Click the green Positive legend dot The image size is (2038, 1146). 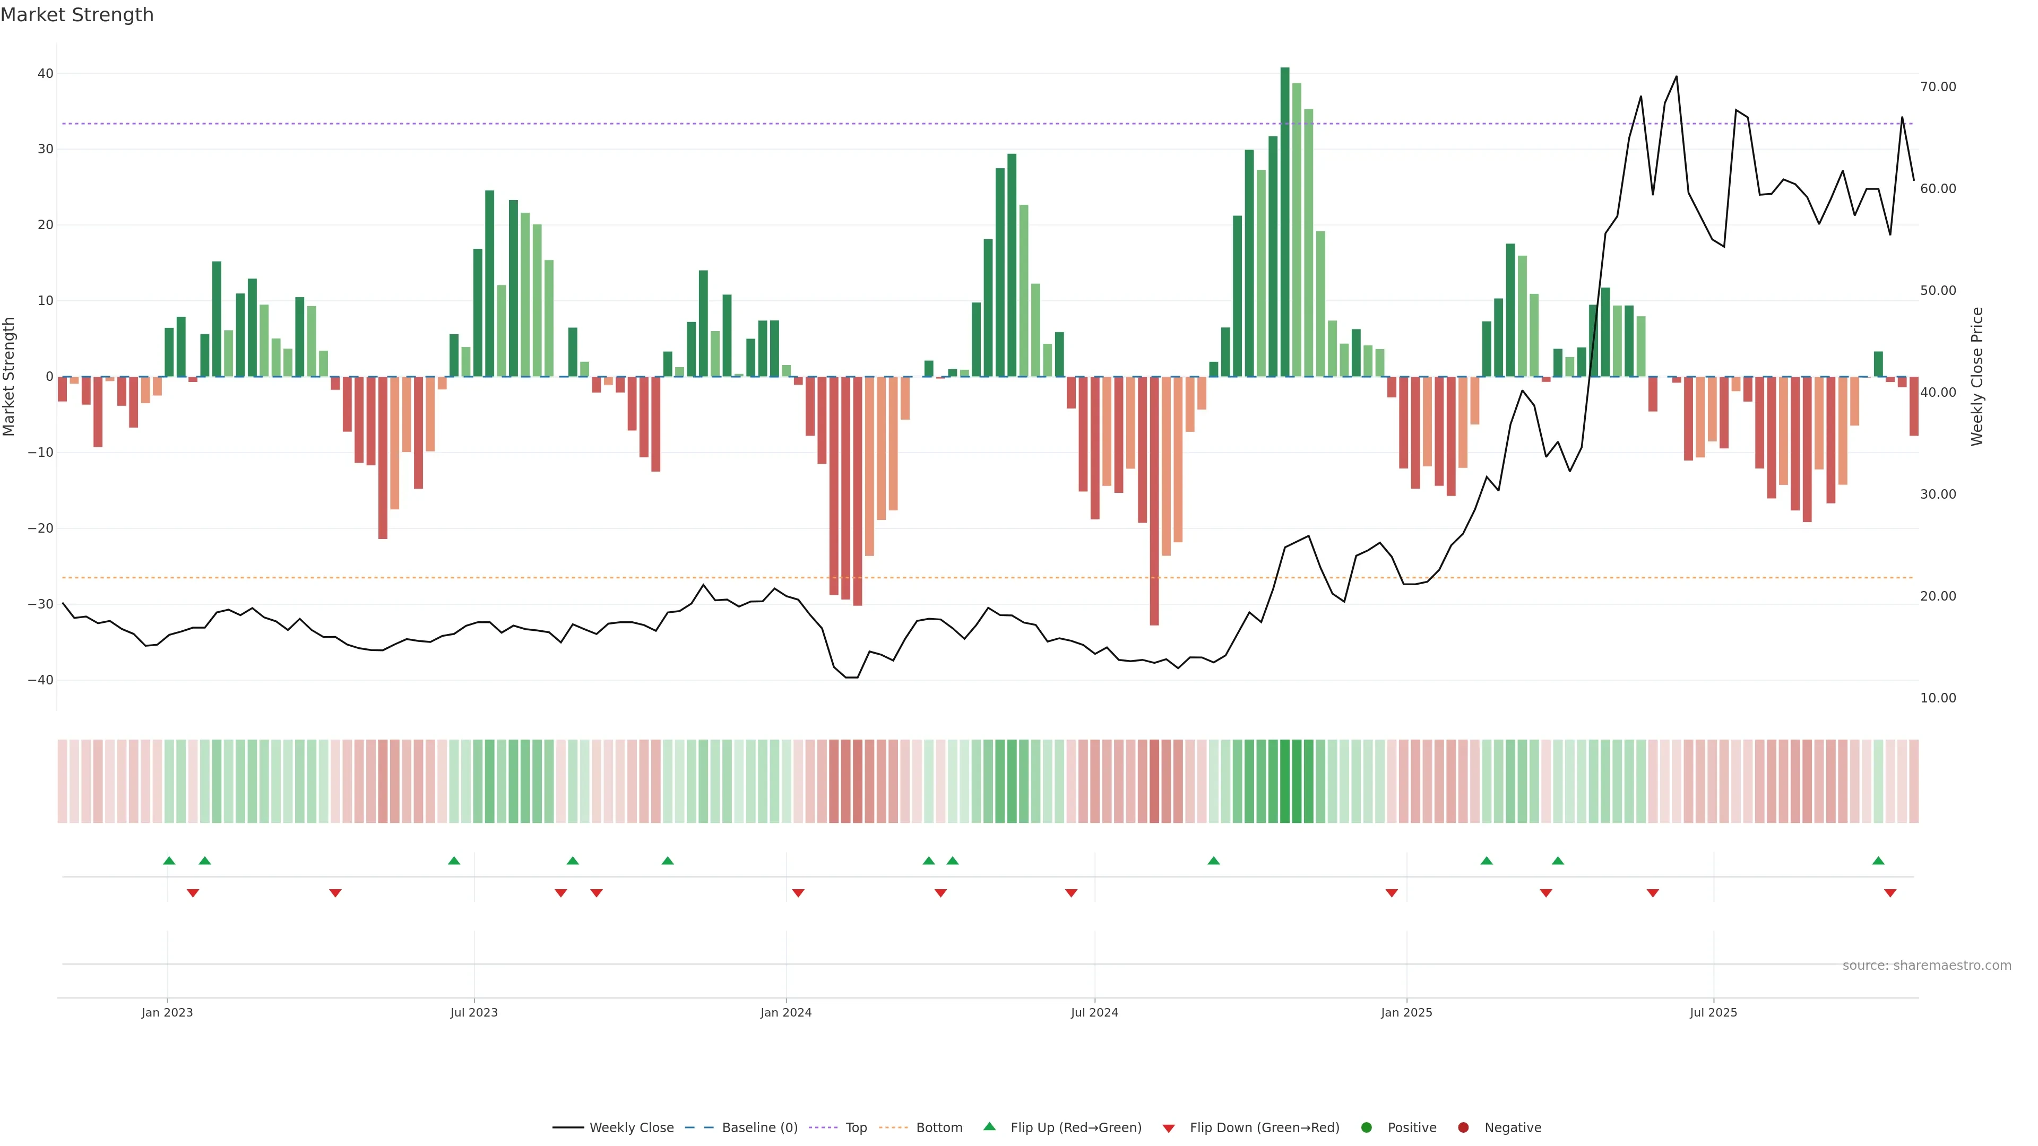tap(1366, 1127)
